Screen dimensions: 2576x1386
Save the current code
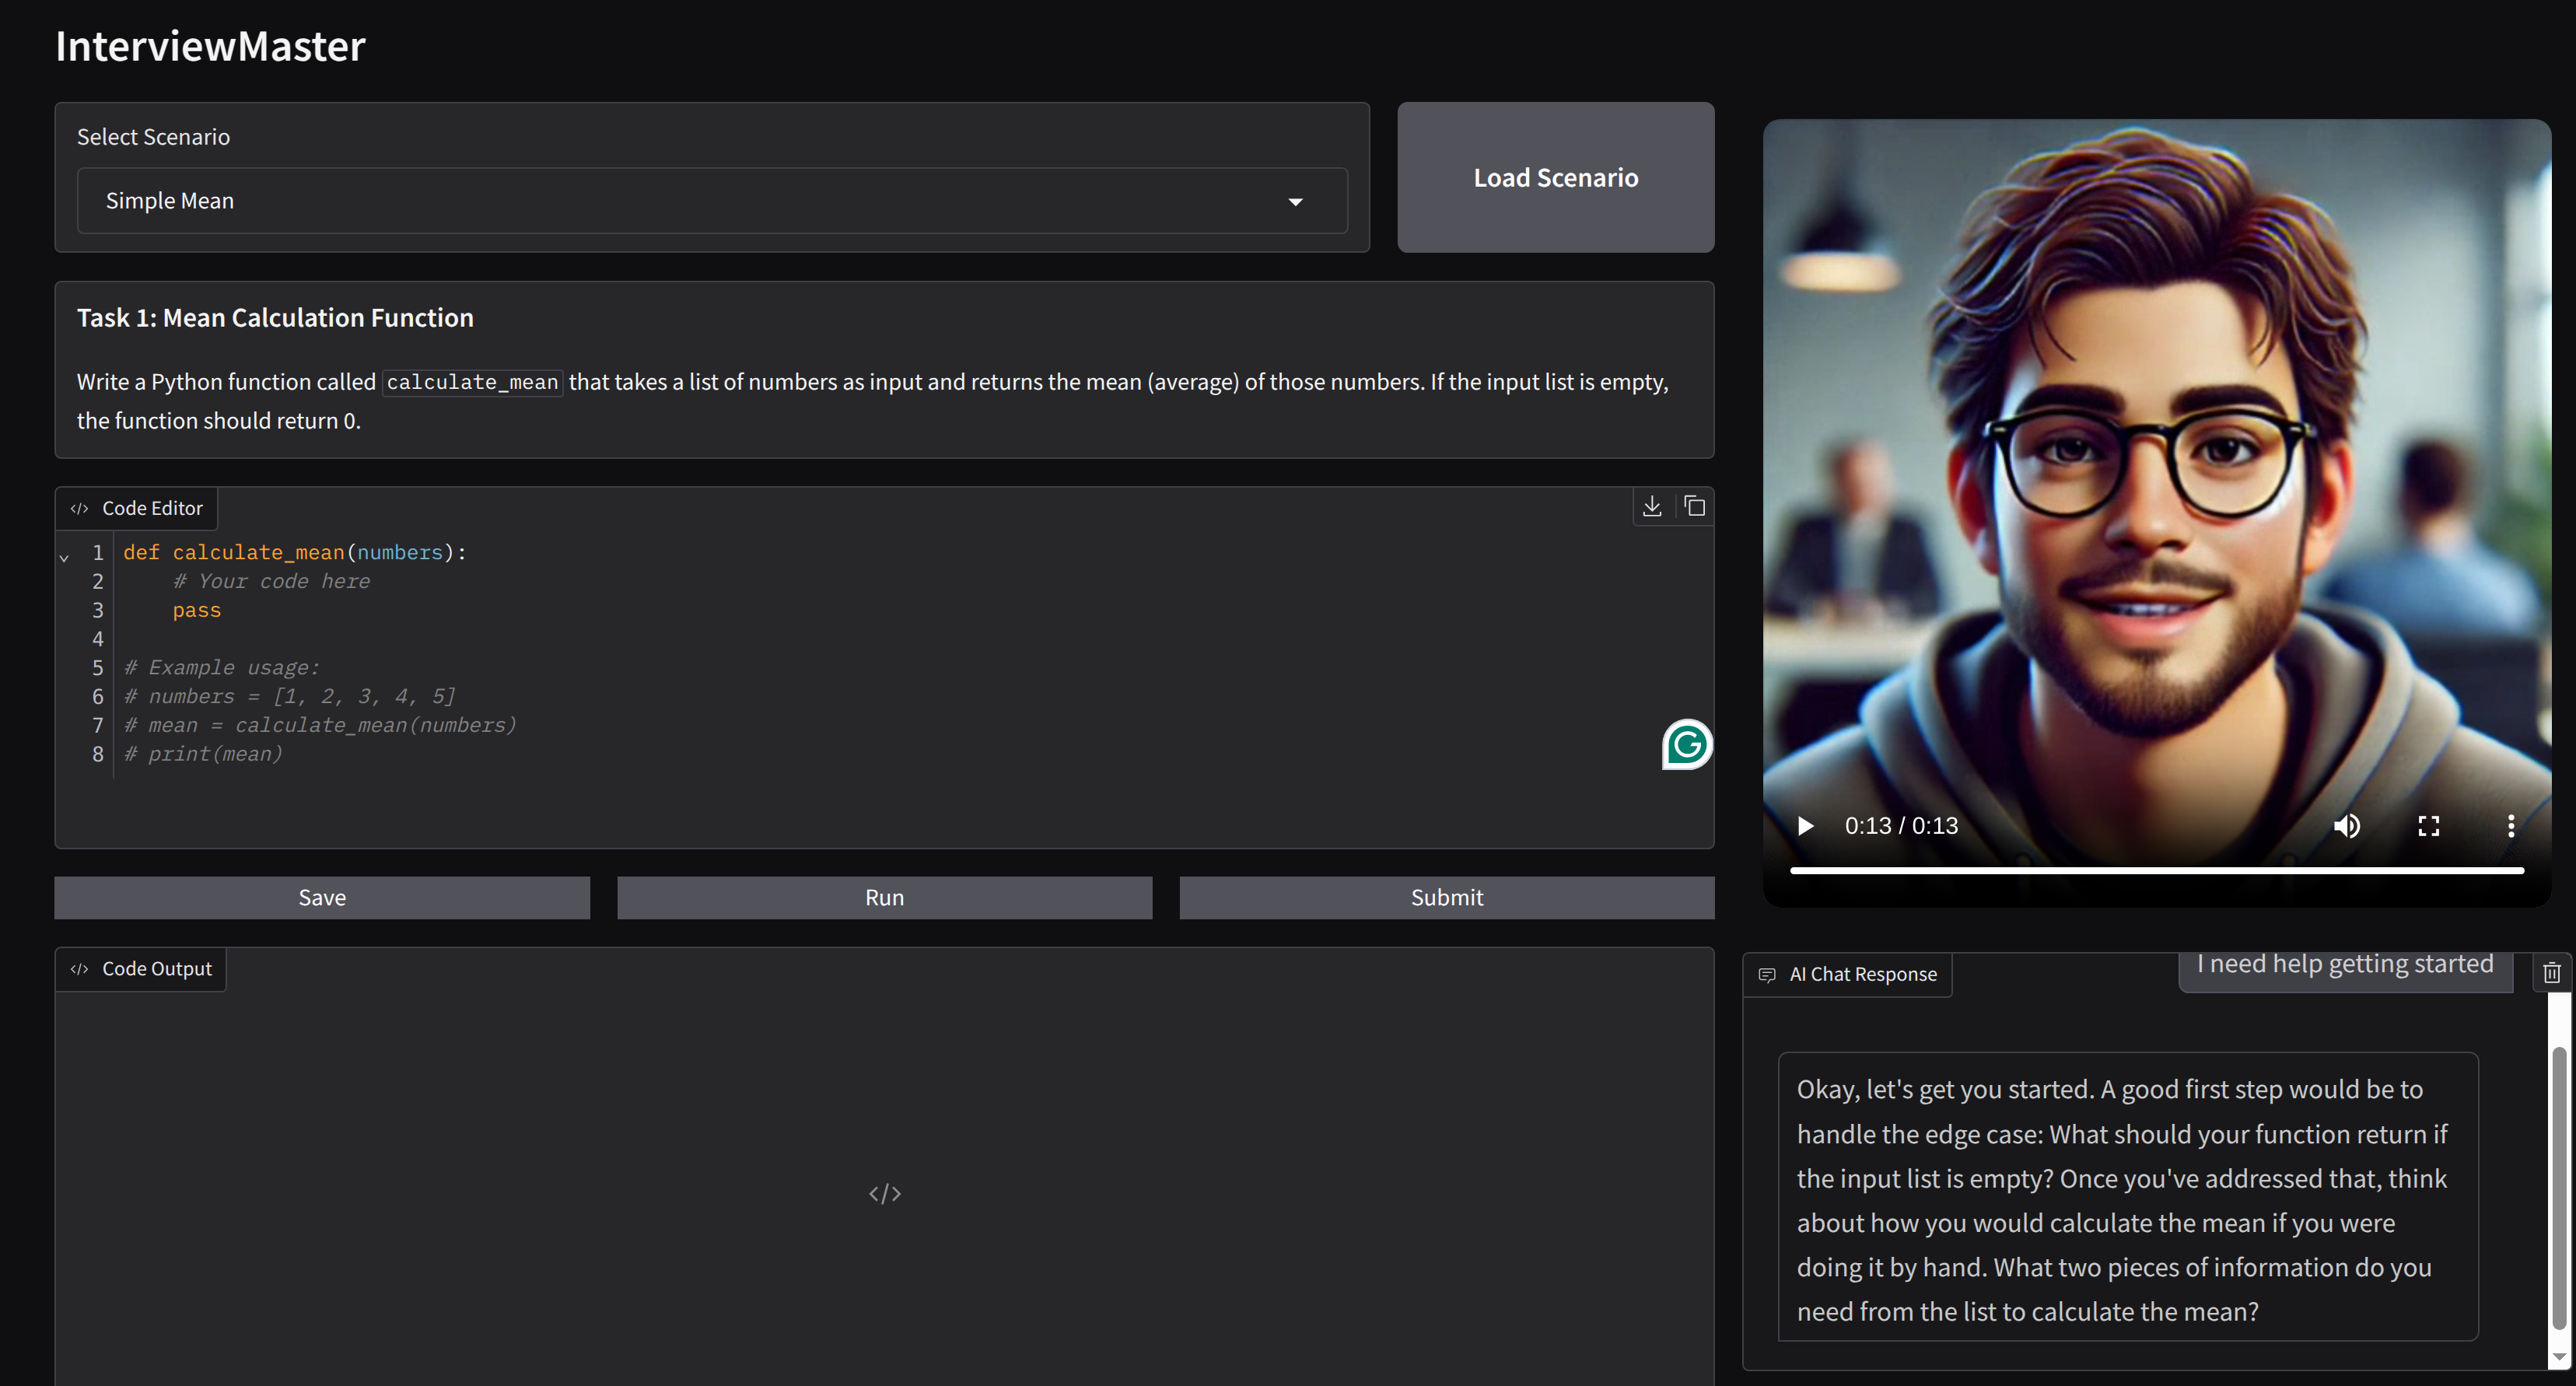click(322, 898)
